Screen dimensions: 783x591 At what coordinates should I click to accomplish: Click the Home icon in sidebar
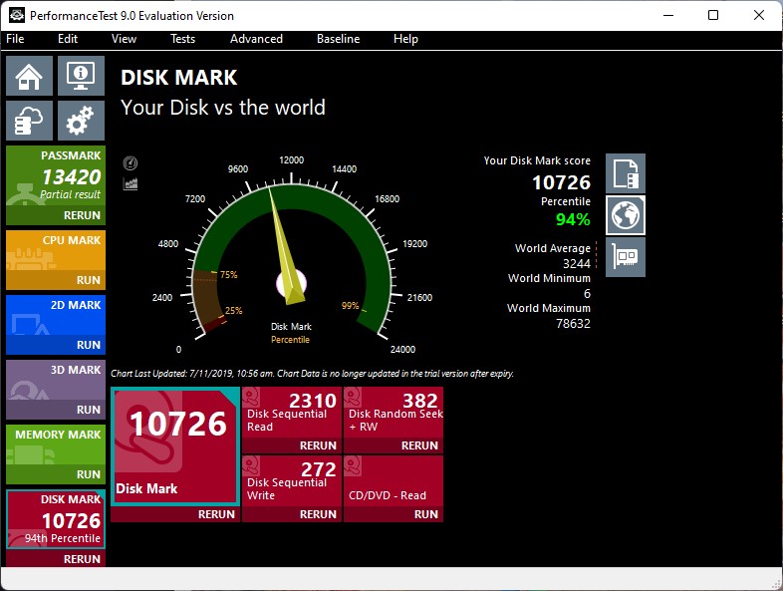pos(30,76)
